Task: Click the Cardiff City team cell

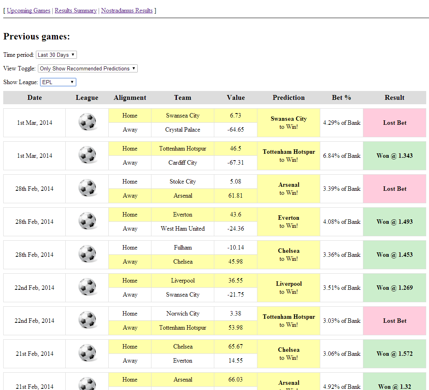Action: tap(183, 163)
